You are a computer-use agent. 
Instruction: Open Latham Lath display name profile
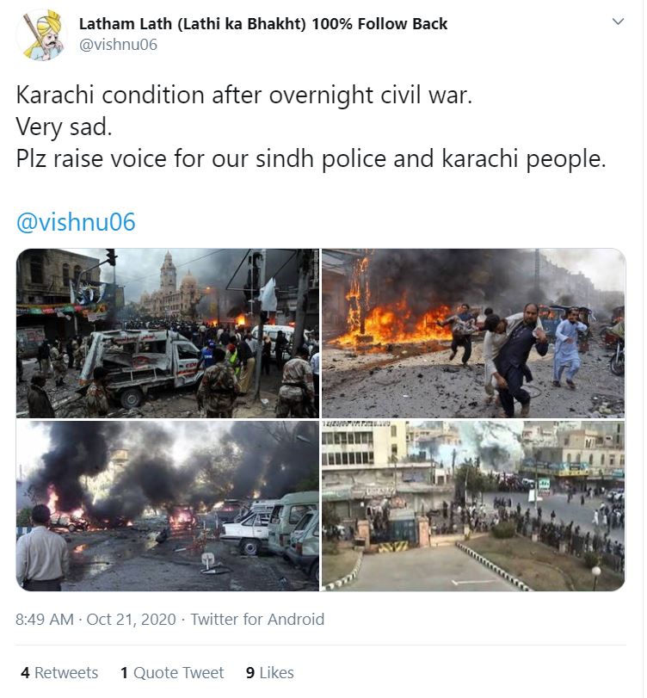(x=263, y=23)
